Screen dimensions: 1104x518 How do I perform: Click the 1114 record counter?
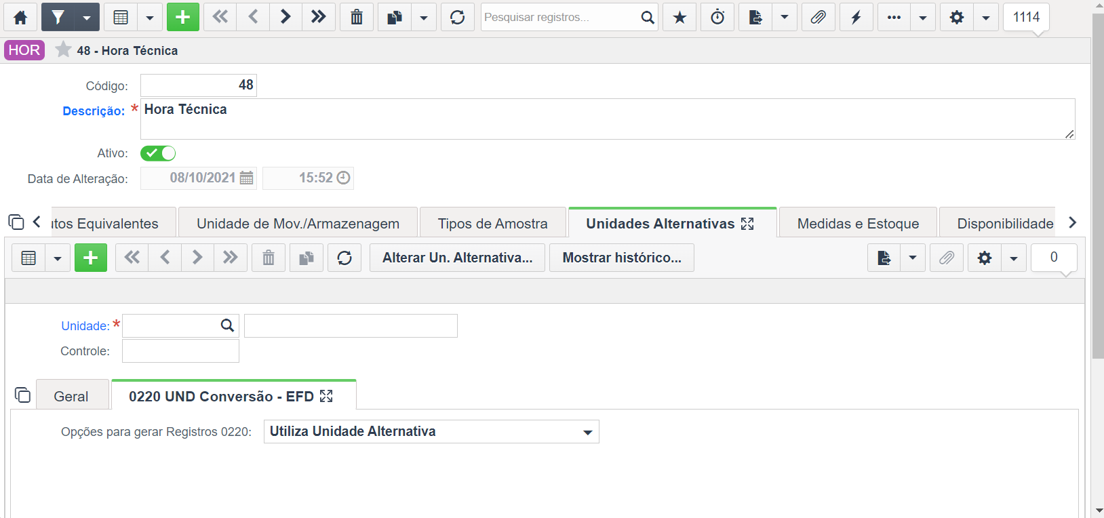1026,17
